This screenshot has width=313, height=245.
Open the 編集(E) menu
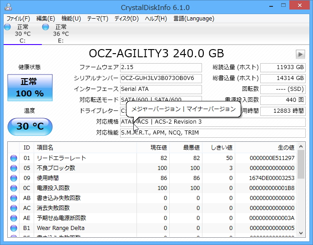45,19
